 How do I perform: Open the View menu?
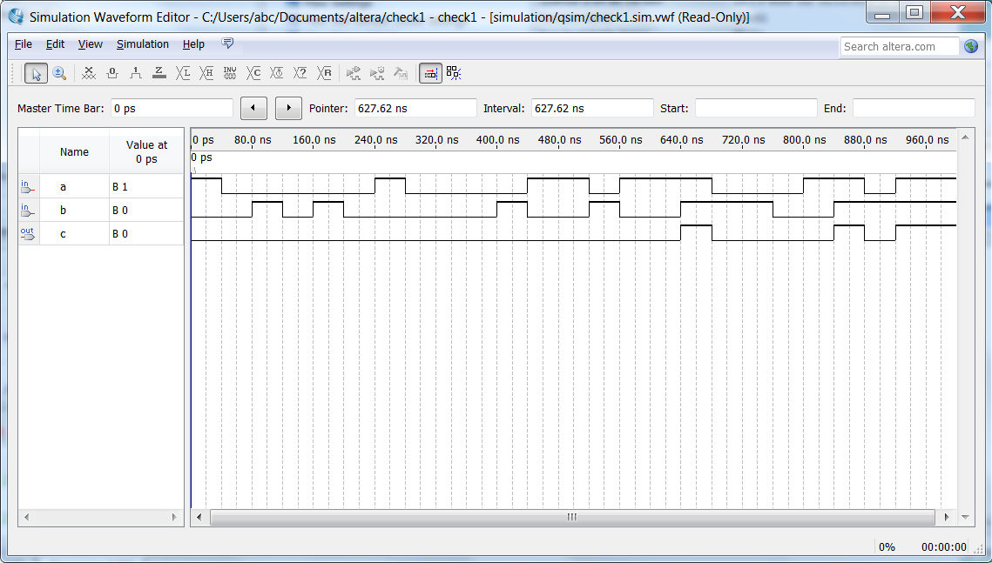pyautogui.click(x=90, y=44)
